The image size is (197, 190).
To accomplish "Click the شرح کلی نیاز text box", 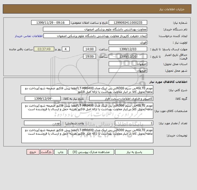I will point(87,90).
